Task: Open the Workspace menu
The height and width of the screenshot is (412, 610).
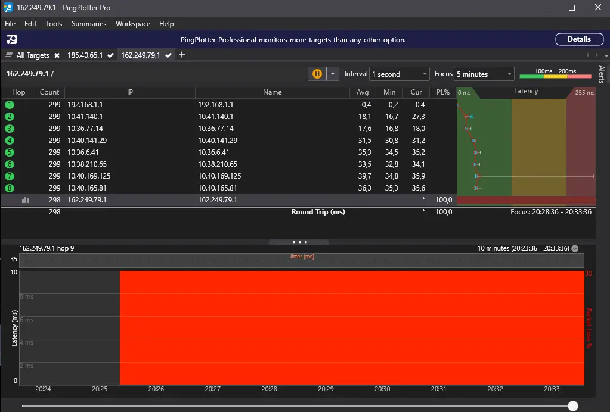Action: pyautogui.click(x=132, y=24)
